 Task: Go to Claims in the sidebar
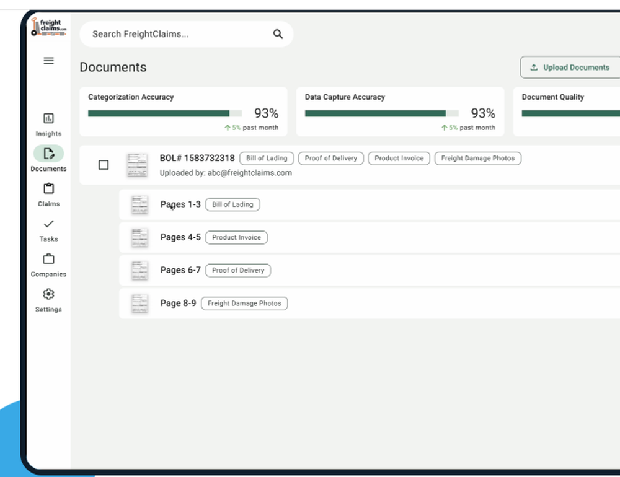(48, 195)
